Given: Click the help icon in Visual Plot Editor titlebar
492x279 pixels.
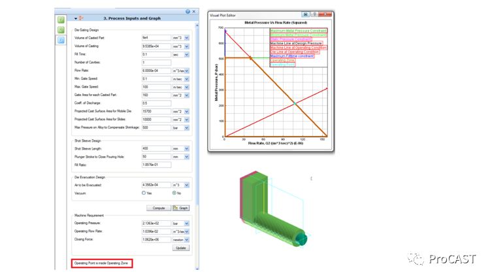Looking at the screenshot, I should tap(314, 14).
